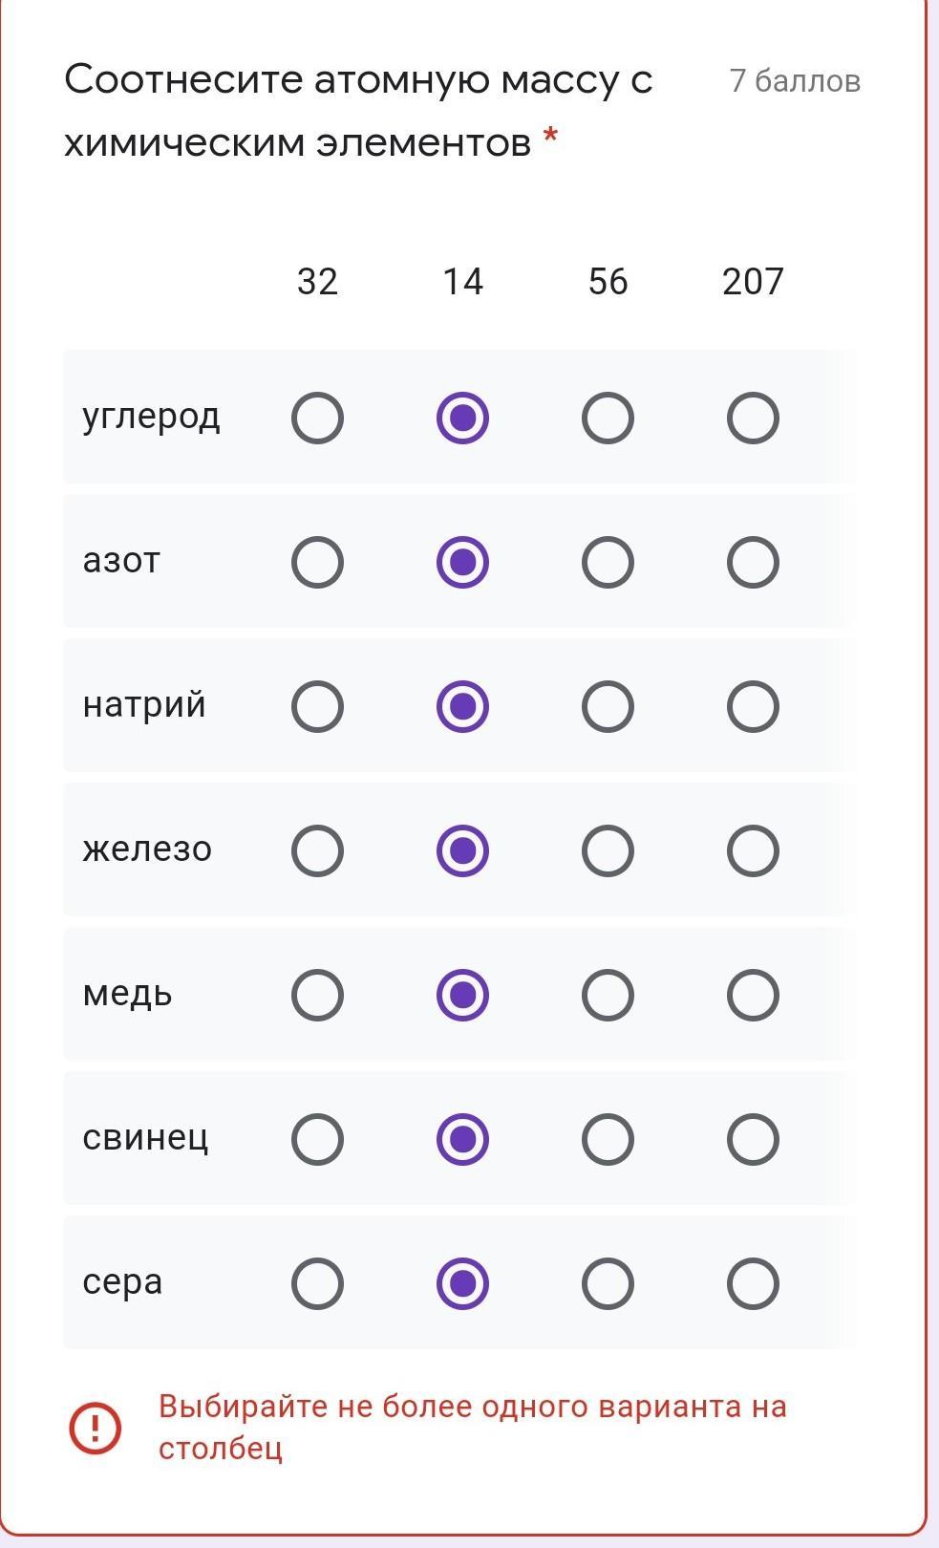939x1548 pixels.
Task: Select 207 for азот row
Action: (x=753, y=562)
